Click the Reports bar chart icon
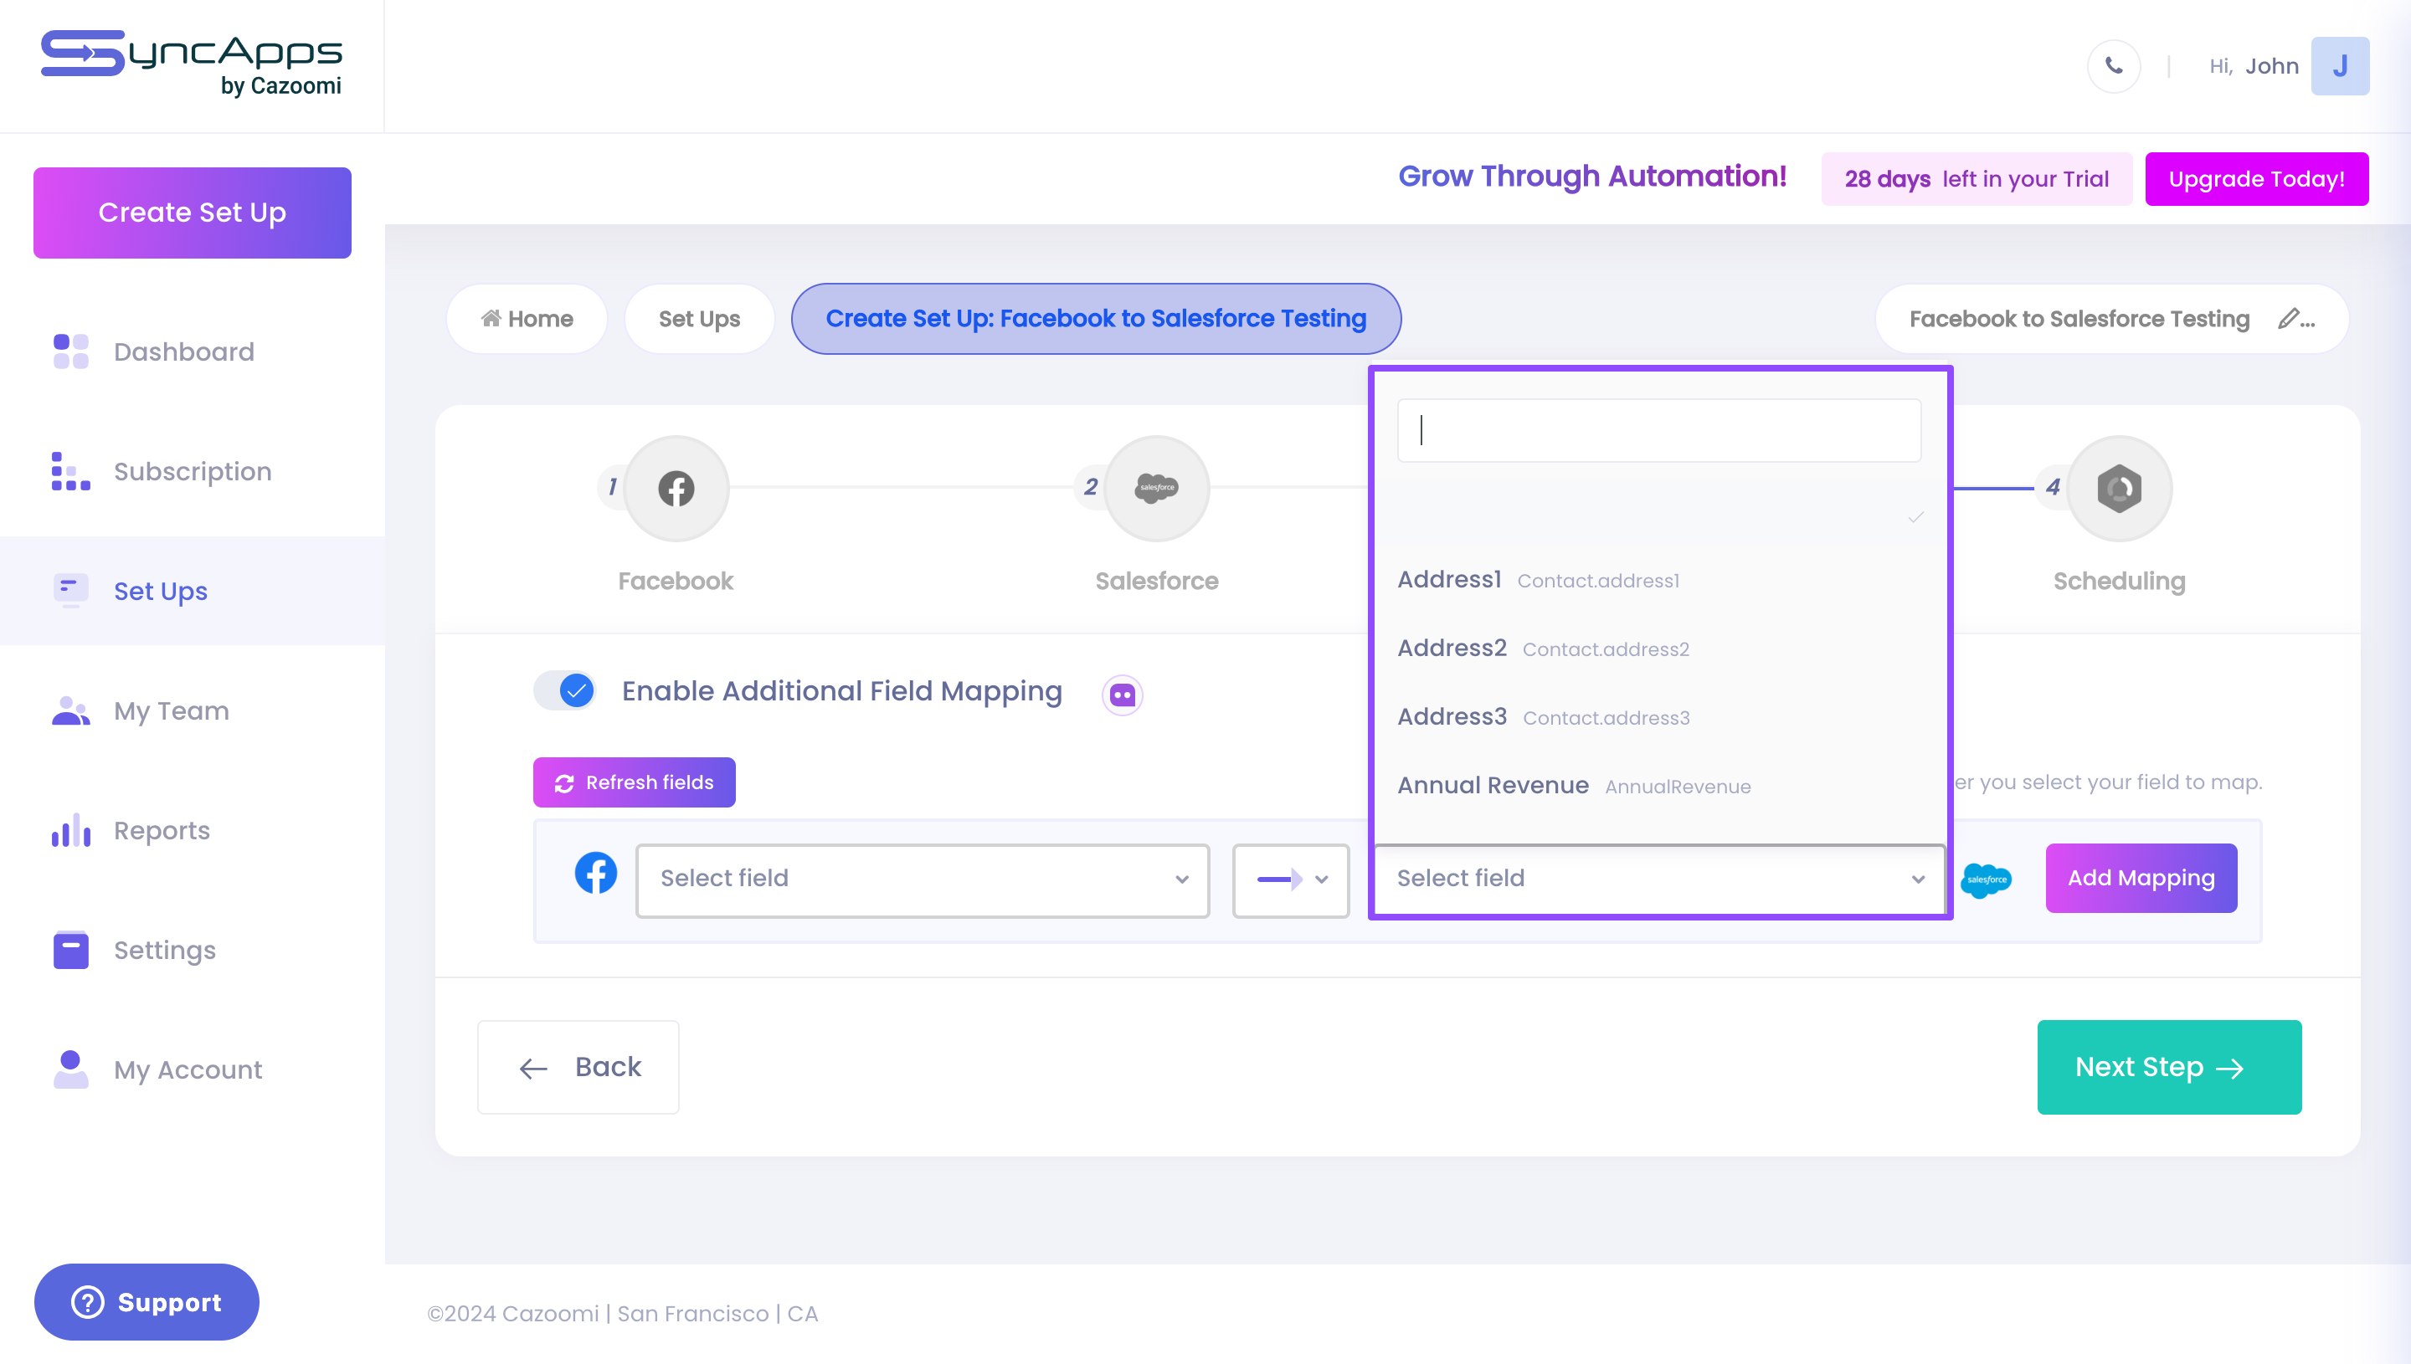The image size is (2411, 1364). point(71,830)
